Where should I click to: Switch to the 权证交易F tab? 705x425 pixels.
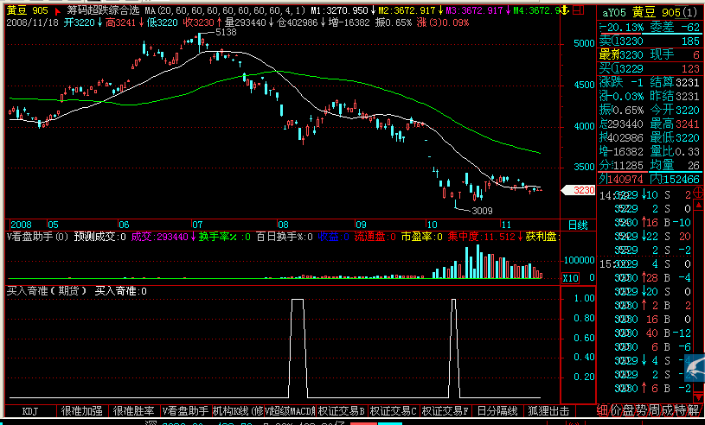pyautogui.click(x=445, y=411)
